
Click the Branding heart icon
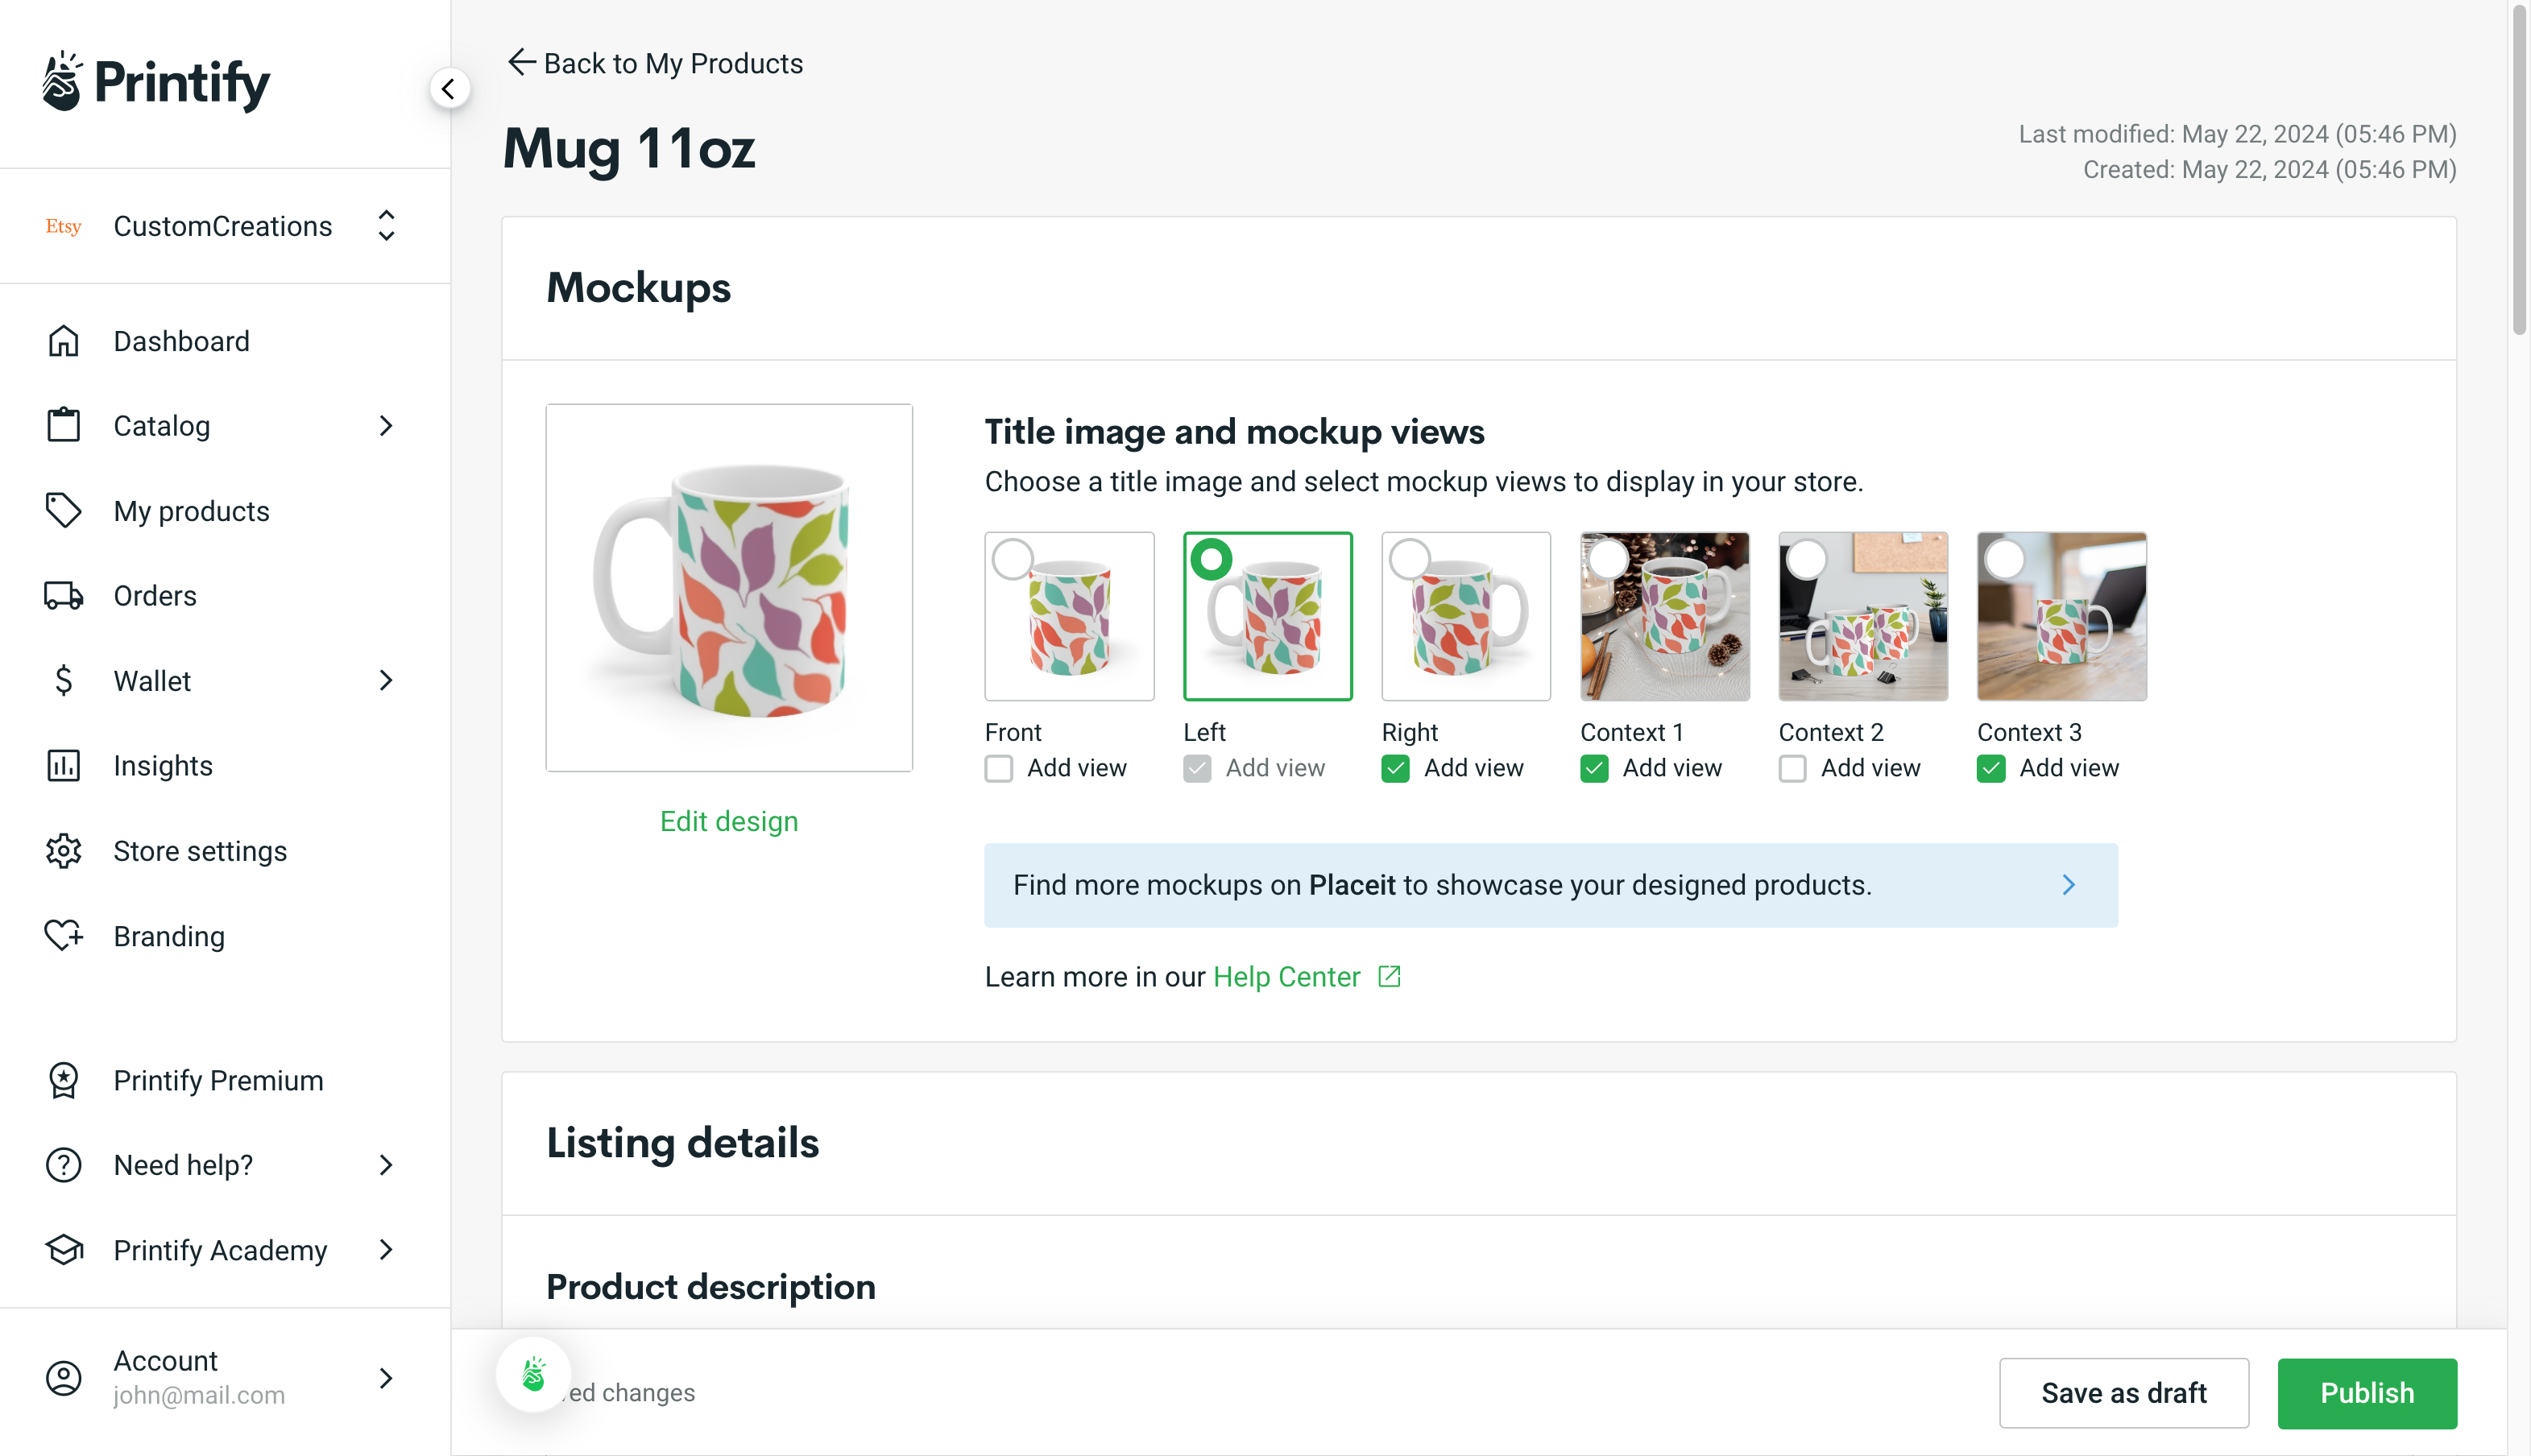click(63, 936)
